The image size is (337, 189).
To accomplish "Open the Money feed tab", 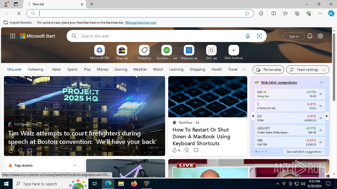I will (x=102, y=69).
